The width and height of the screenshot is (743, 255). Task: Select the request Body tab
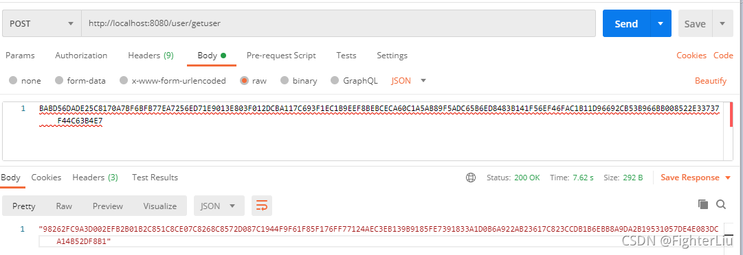tap(211, 56)
